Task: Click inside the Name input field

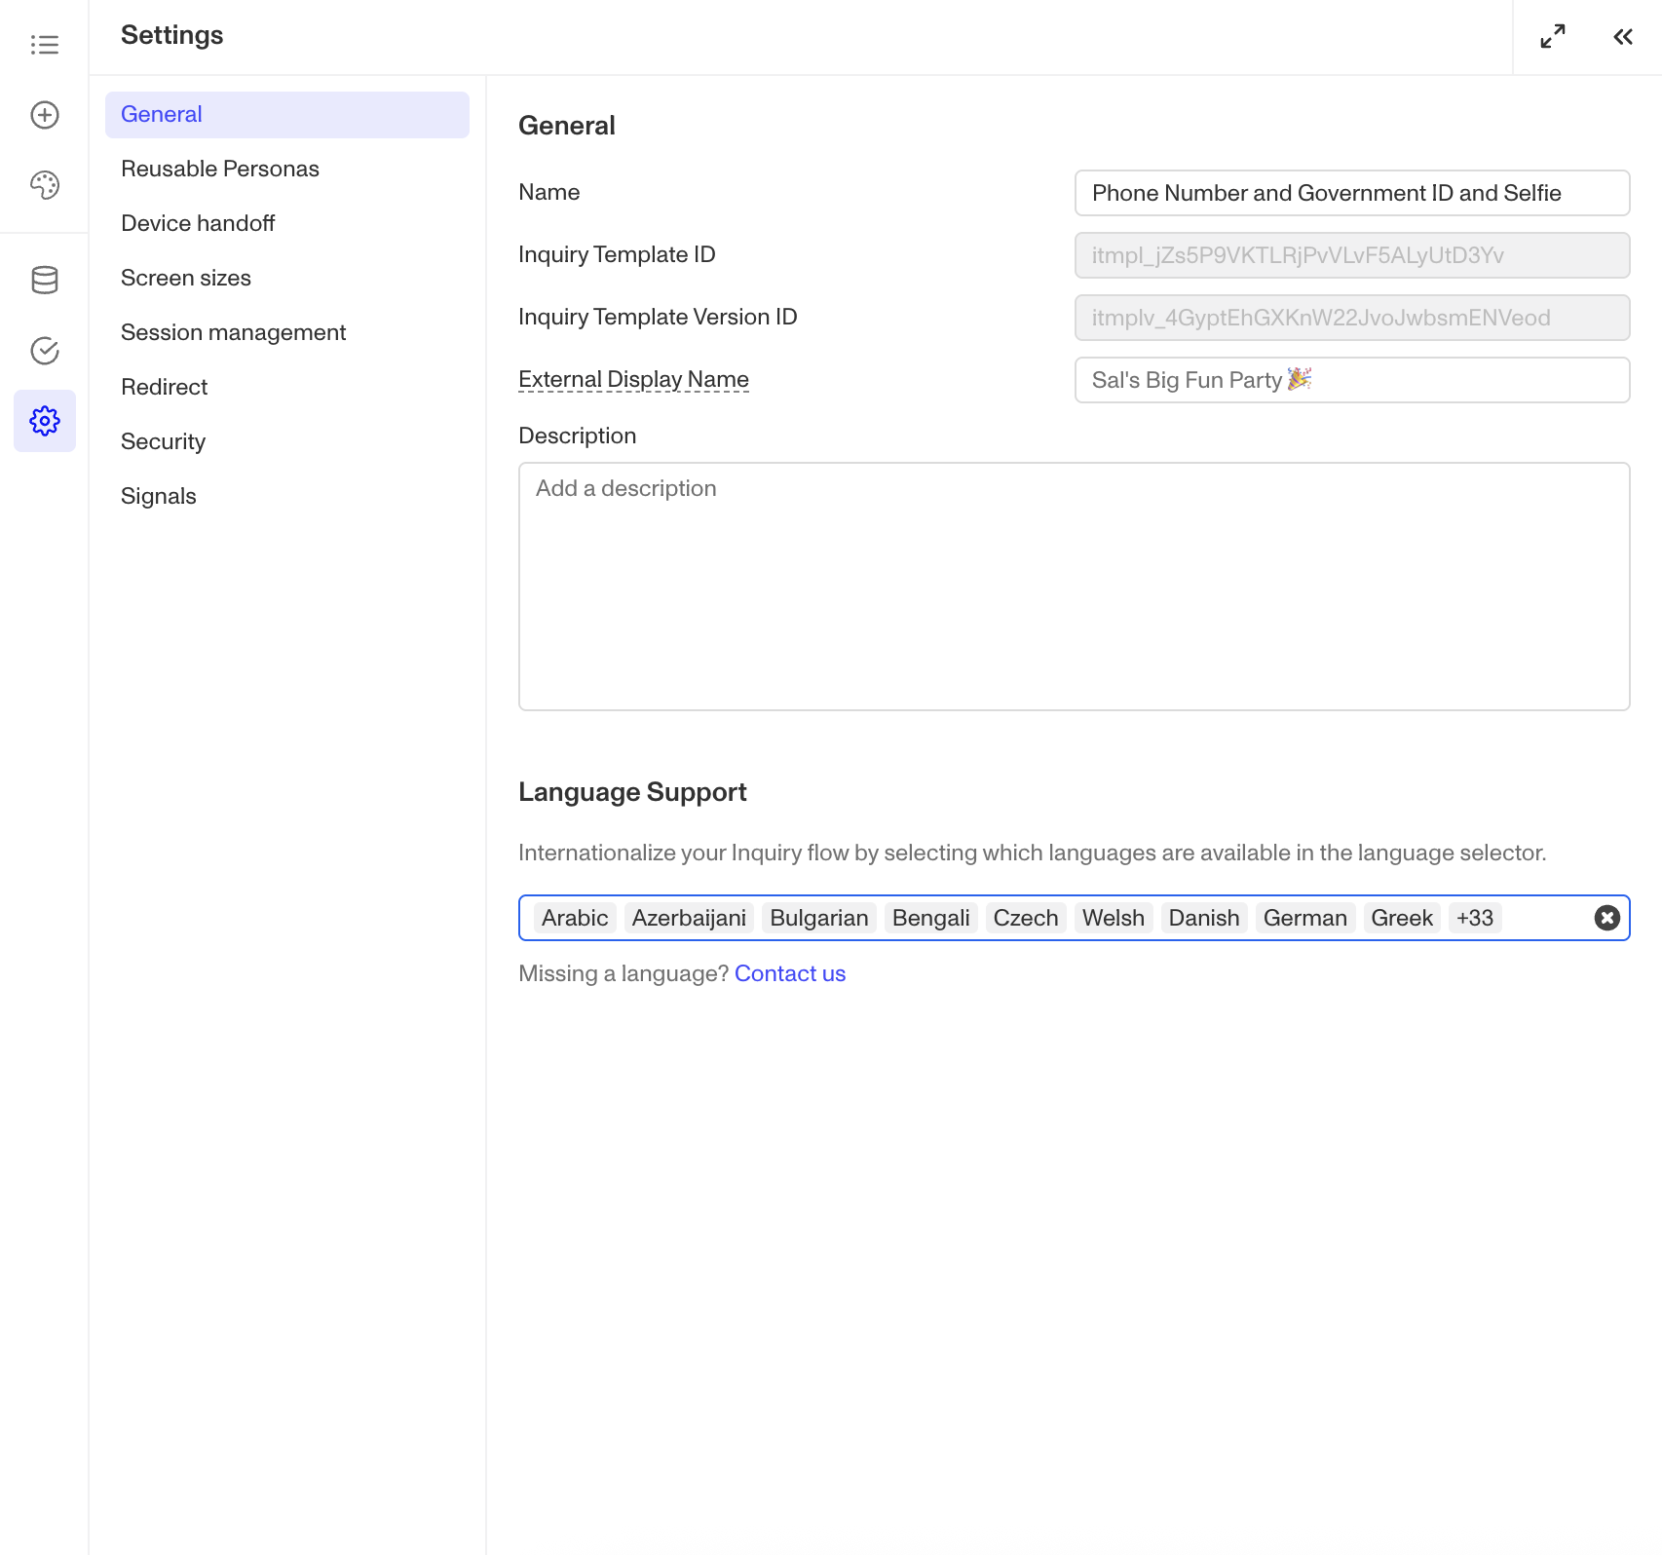Action: coord(1351,193)
